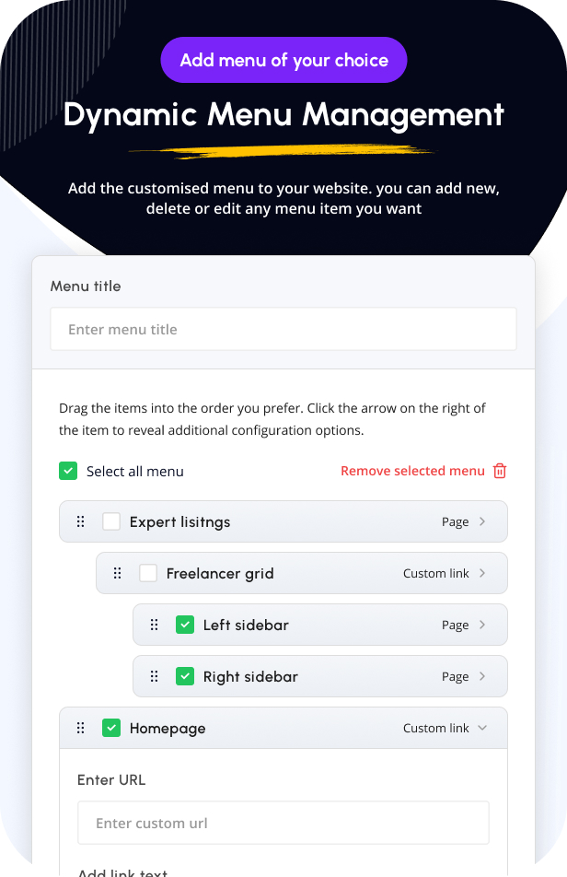Expand the Expert lisitngs item arrow
Screen dimensions: 567x877
coord(483,521)
